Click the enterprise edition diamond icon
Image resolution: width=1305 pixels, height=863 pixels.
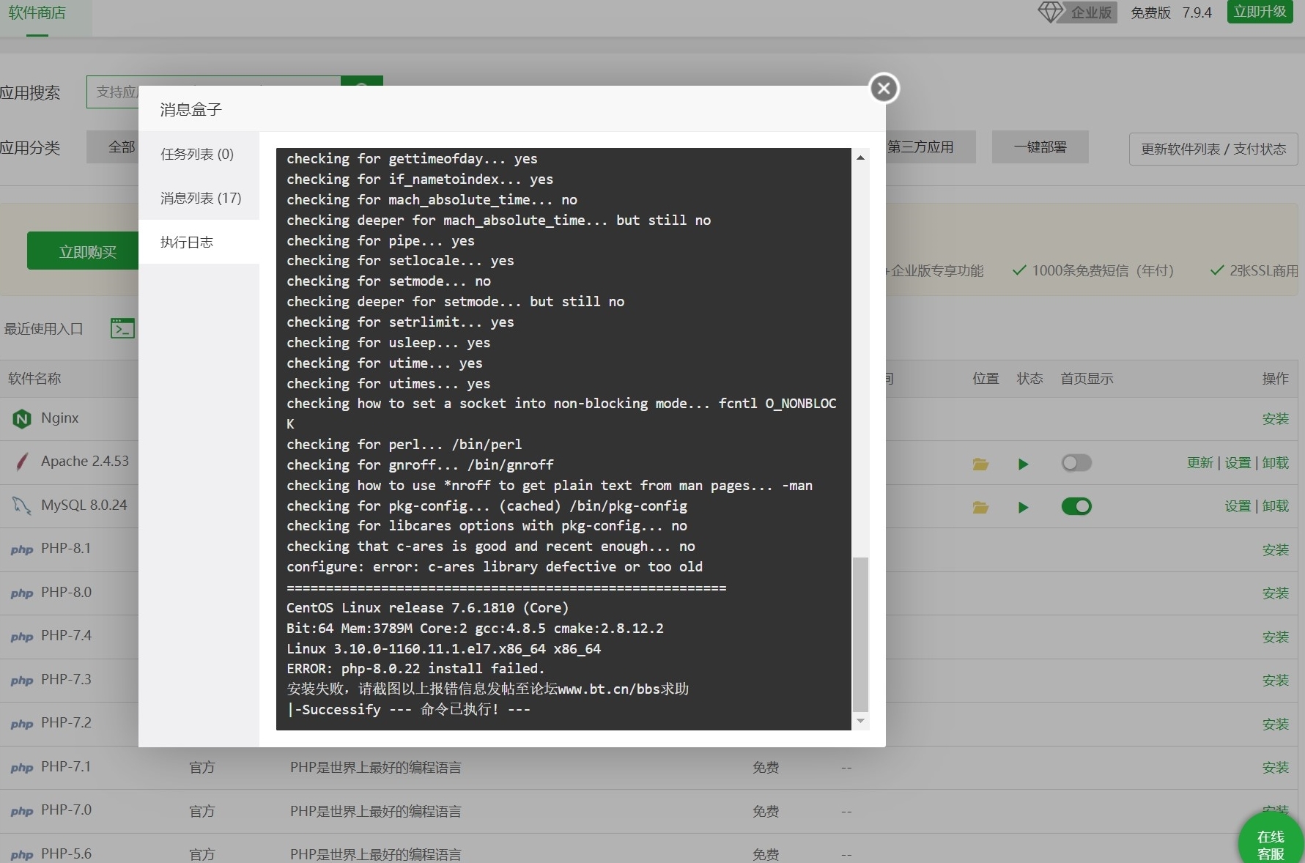tap(1050, 12)
